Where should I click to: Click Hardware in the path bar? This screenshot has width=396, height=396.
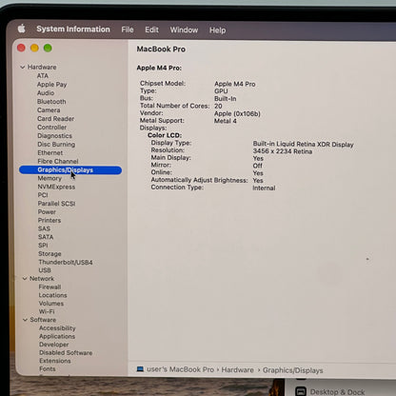238,370
